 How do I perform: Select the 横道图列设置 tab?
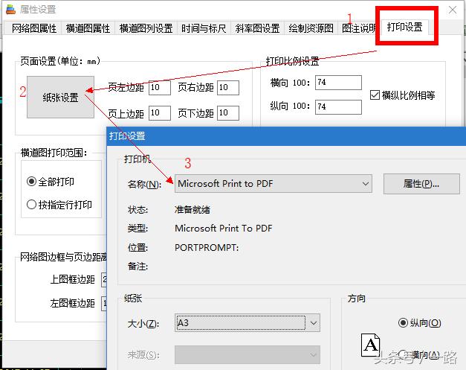146,28
